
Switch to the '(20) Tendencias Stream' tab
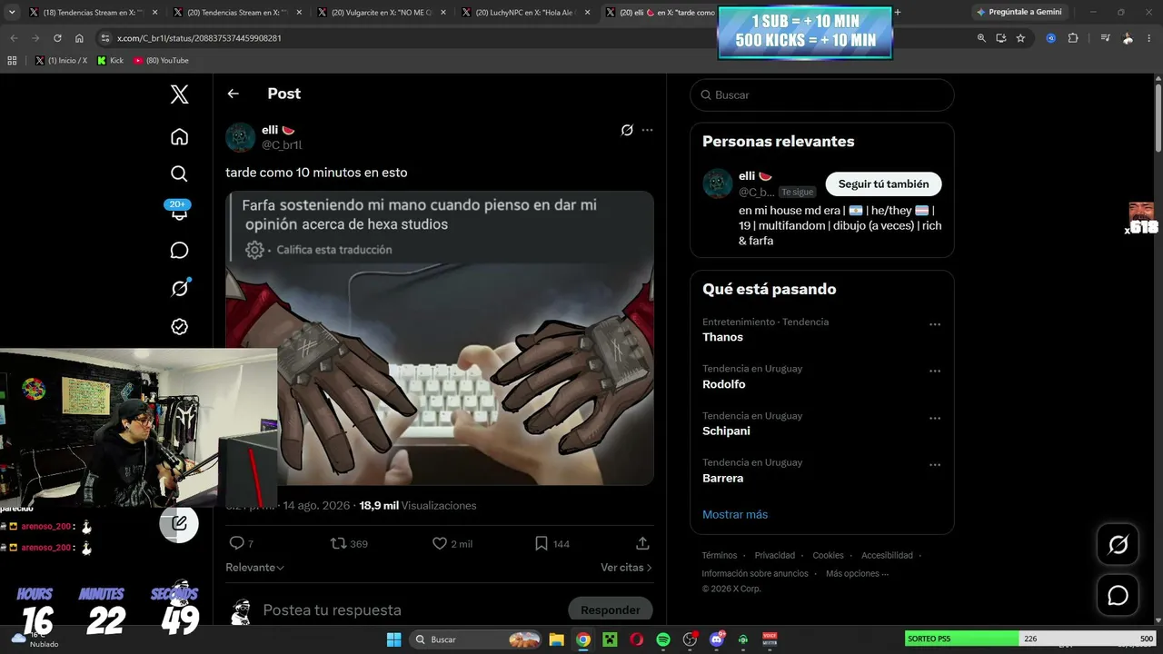236,13
